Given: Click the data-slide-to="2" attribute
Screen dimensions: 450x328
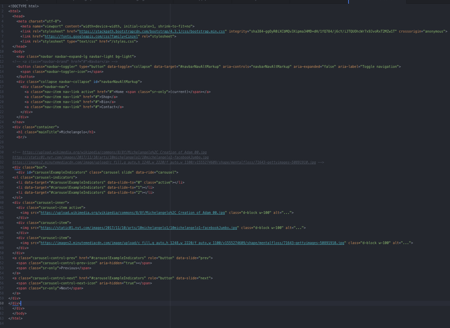Looking at the screenshot, I should pos(124,192).
